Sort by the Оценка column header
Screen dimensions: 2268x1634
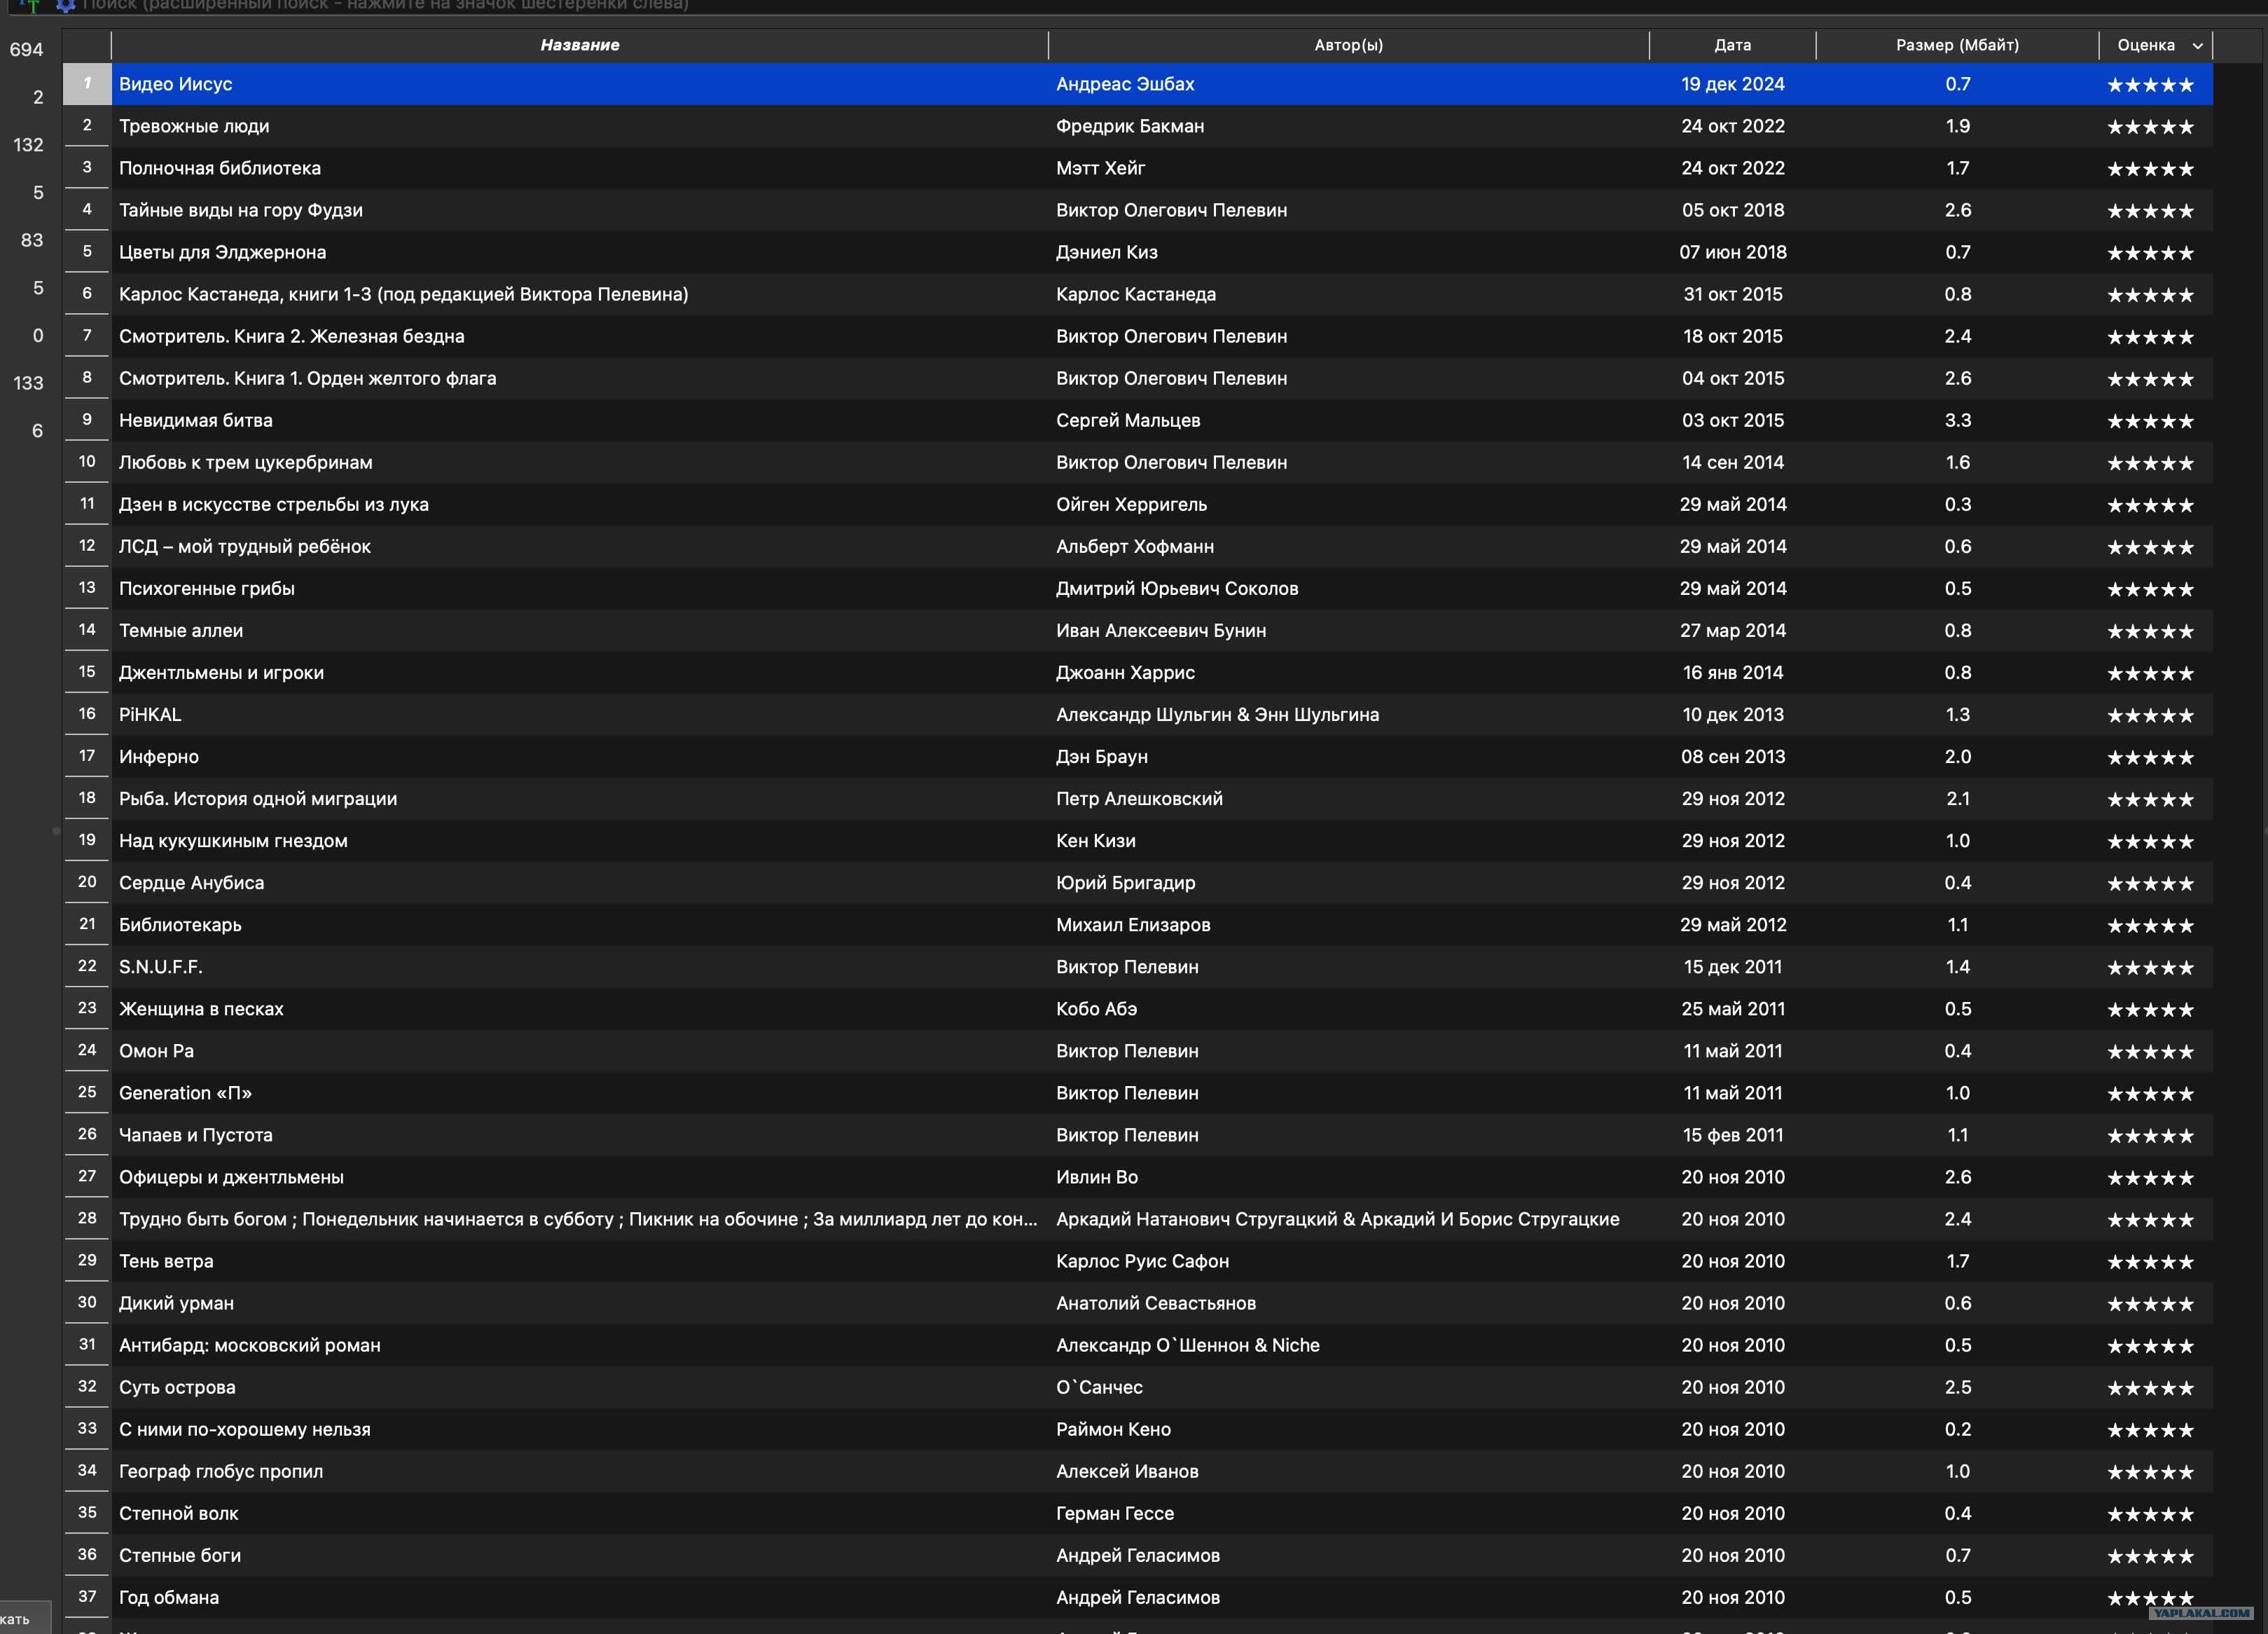2146,45
